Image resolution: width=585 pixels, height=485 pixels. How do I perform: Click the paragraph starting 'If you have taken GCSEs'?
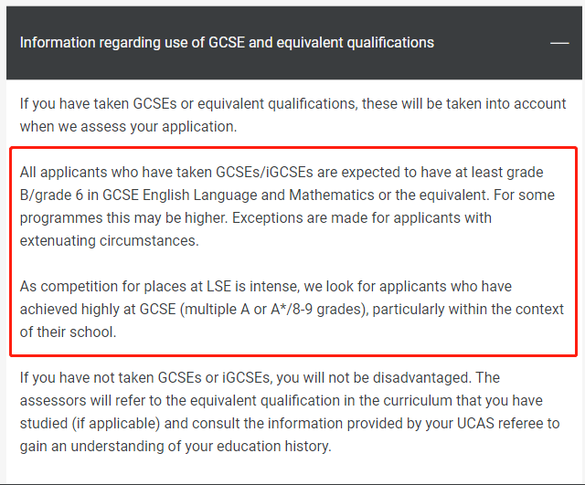(x=292, y=115)
